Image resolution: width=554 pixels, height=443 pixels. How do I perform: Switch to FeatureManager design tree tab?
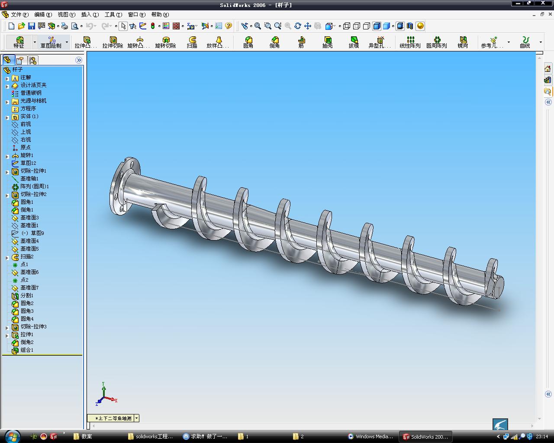click(7, 60)
